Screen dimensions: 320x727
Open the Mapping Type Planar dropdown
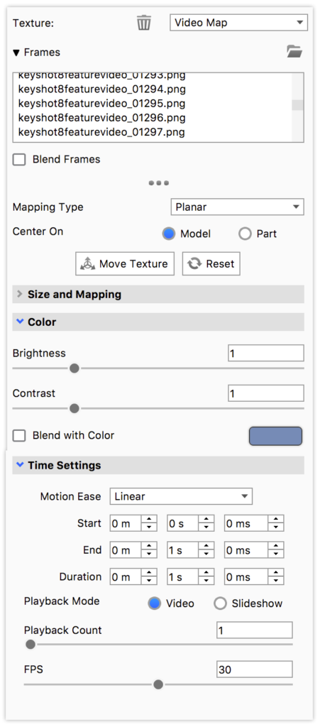click(x=238, y=207)
